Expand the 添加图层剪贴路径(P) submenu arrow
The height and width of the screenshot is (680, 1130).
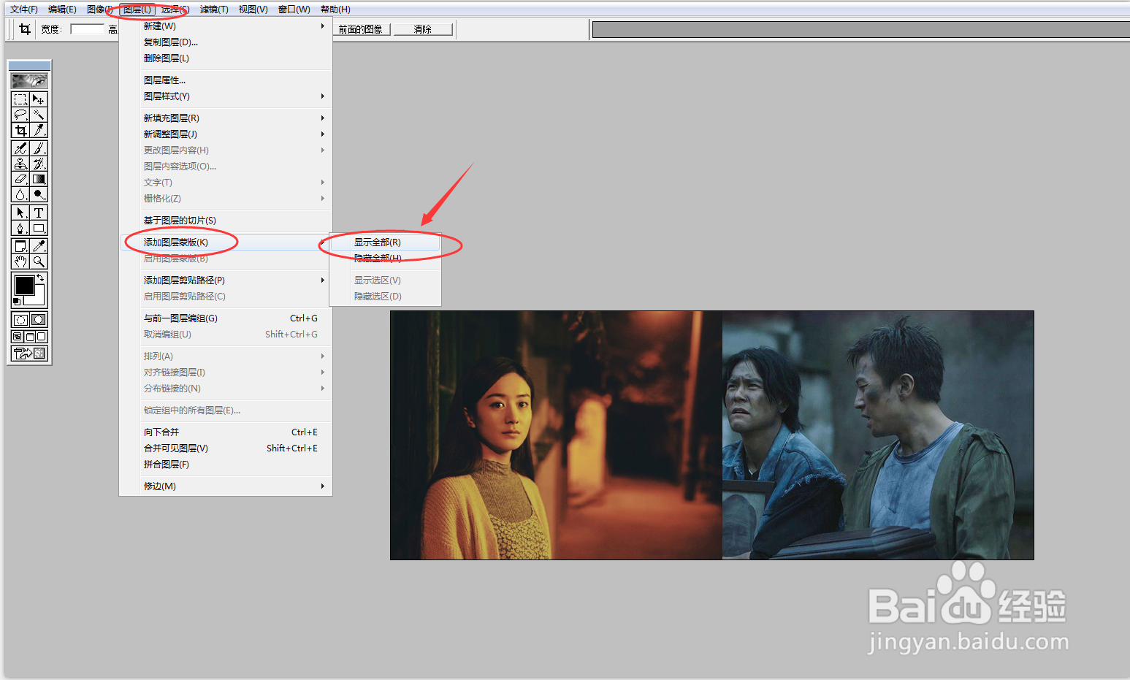pyautogui.click(x=322, y=280)
